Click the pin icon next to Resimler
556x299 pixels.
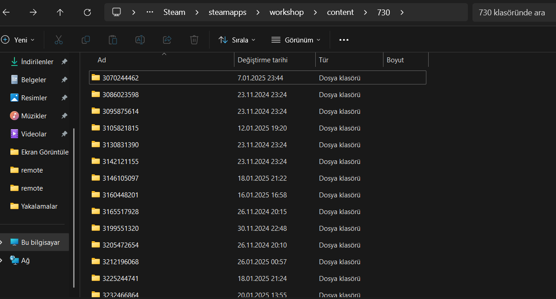tap(64, 98)
